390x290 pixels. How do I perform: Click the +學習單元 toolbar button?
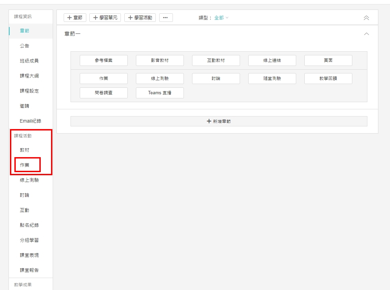pyautogui.click(x=105, y=18)
